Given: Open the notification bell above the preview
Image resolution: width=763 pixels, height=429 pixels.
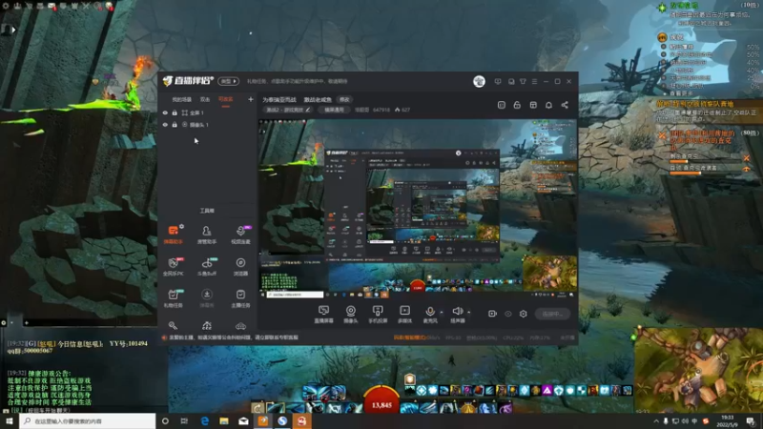Looking at the screenshot, I should (x=549, y=105).
